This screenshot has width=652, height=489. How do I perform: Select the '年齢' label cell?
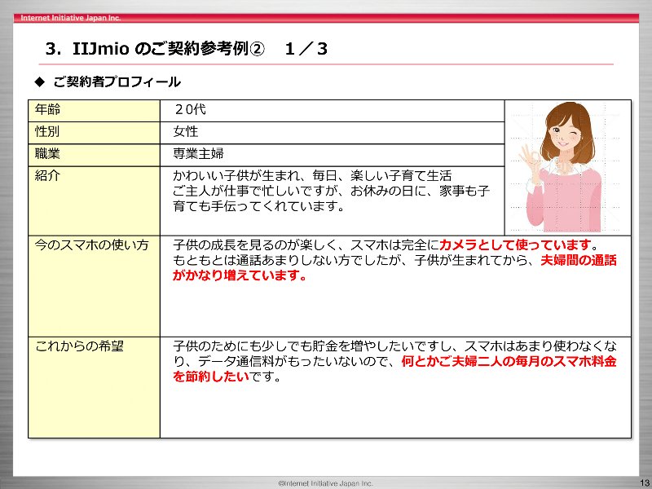(x=94, y=111)
